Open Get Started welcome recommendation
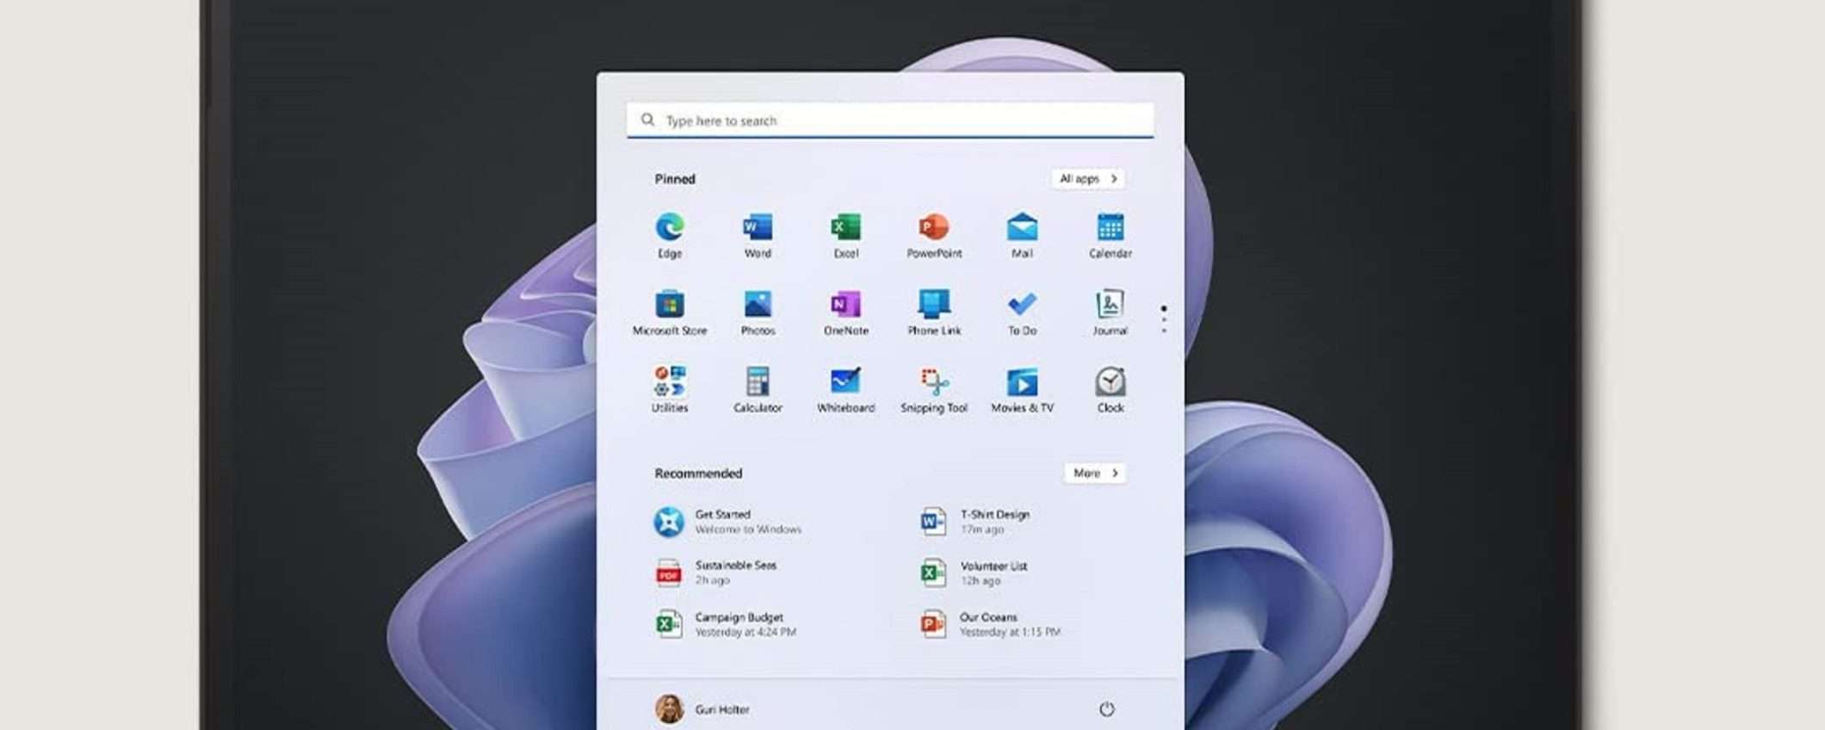Viewport: 1825px width, 730px height. (728, 522)
